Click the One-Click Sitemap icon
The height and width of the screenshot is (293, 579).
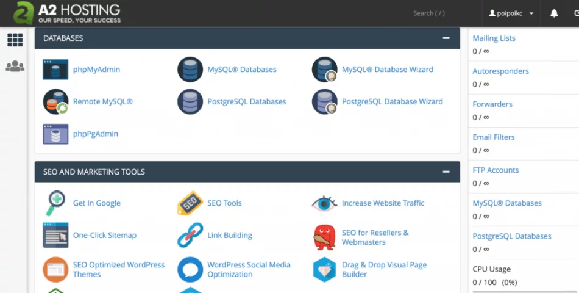coord(55,235)
